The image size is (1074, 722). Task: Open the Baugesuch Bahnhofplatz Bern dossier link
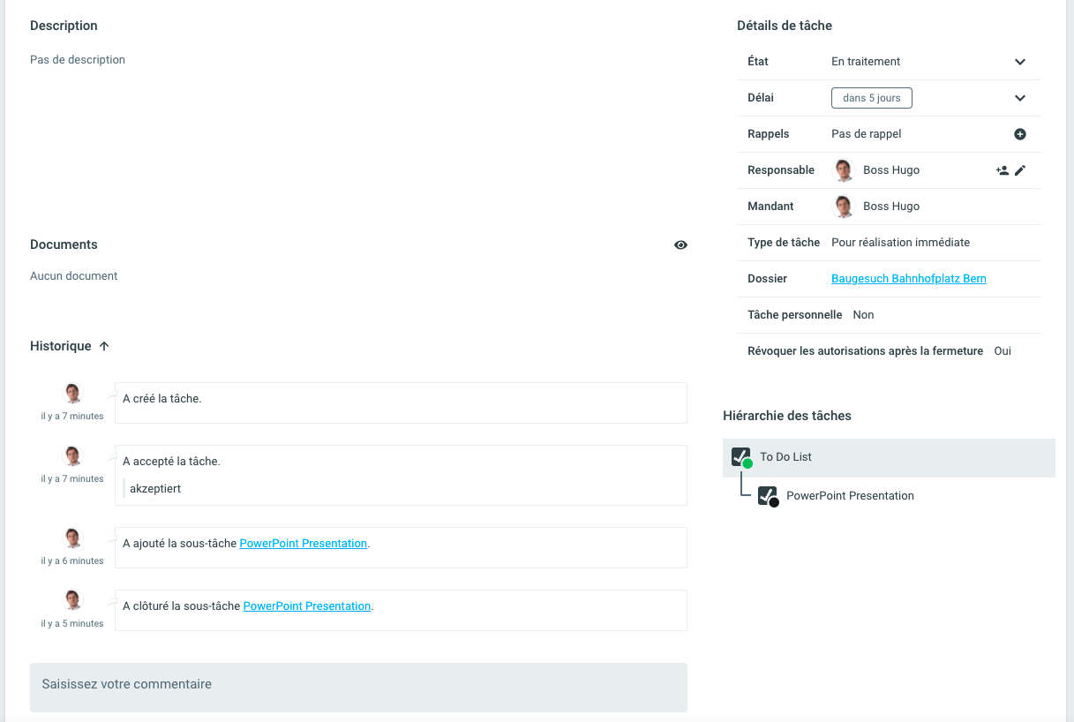(908, 279)
